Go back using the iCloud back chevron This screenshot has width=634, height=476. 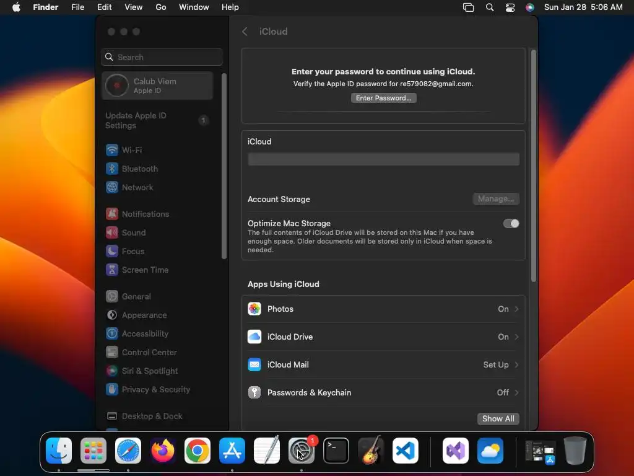245,32
